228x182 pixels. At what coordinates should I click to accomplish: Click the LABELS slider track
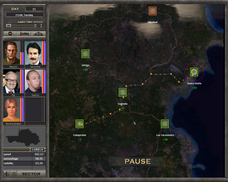16,150
